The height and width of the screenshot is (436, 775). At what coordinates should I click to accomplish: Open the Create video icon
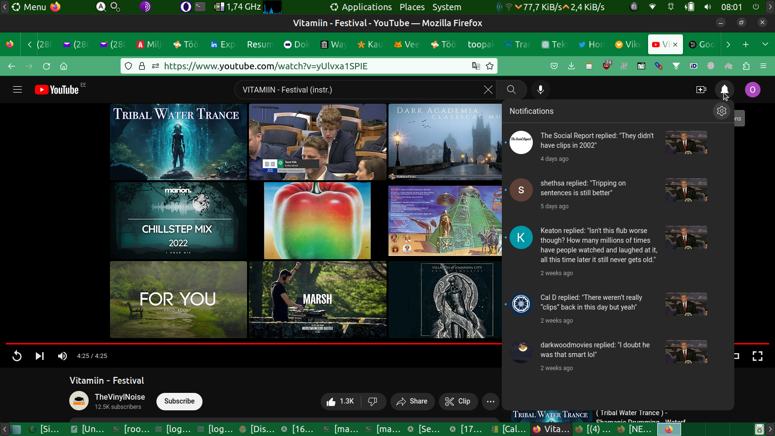701,90
